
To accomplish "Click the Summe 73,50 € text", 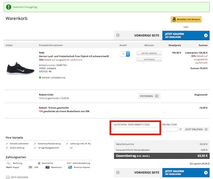I will [199, 68].
